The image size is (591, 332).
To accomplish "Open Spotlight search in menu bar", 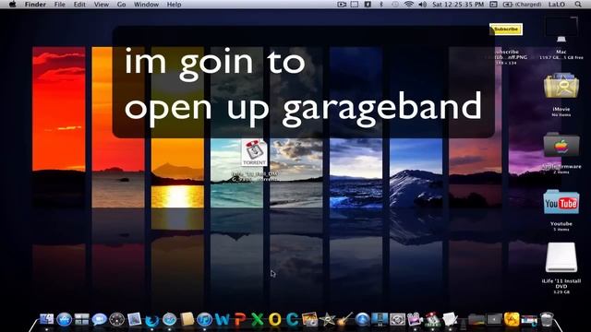I will (x=578, y=4).
